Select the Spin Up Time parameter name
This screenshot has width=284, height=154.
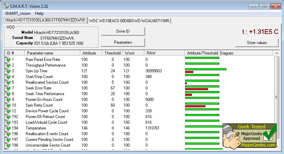(x=36, y=71)
